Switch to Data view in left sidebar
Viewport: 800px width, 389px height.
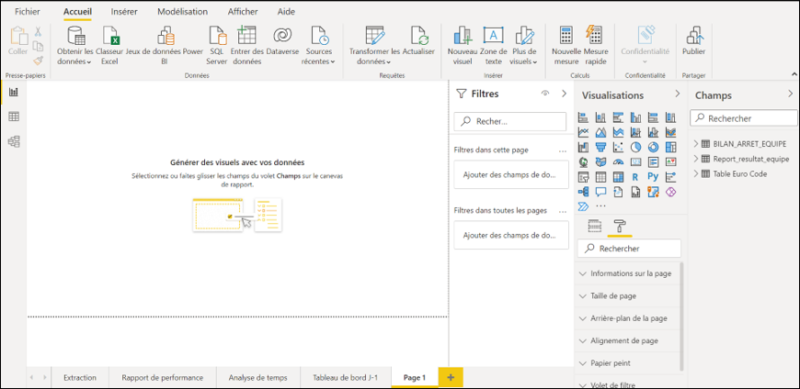pyautogui.click(x=14, y=117)
